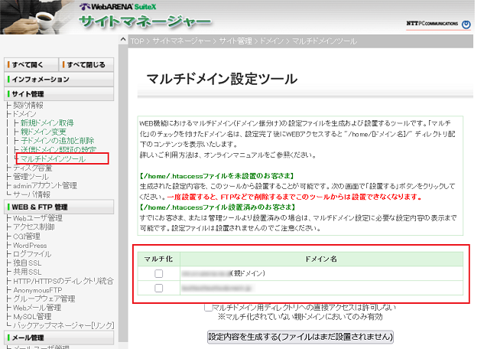
Task: Collapse the サイト管理 section
Action: coord(59,94)
